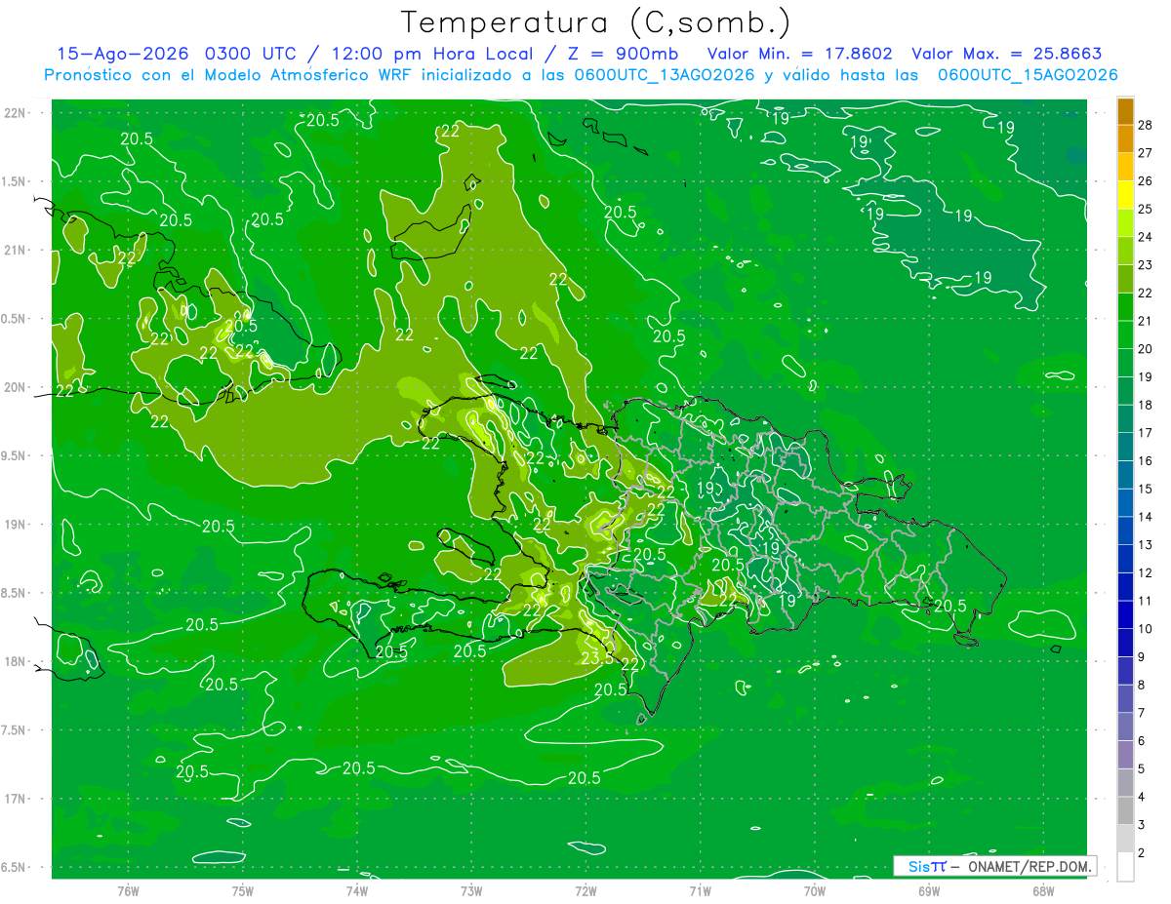Click the '18N' latitude axis label

[16, 661]
